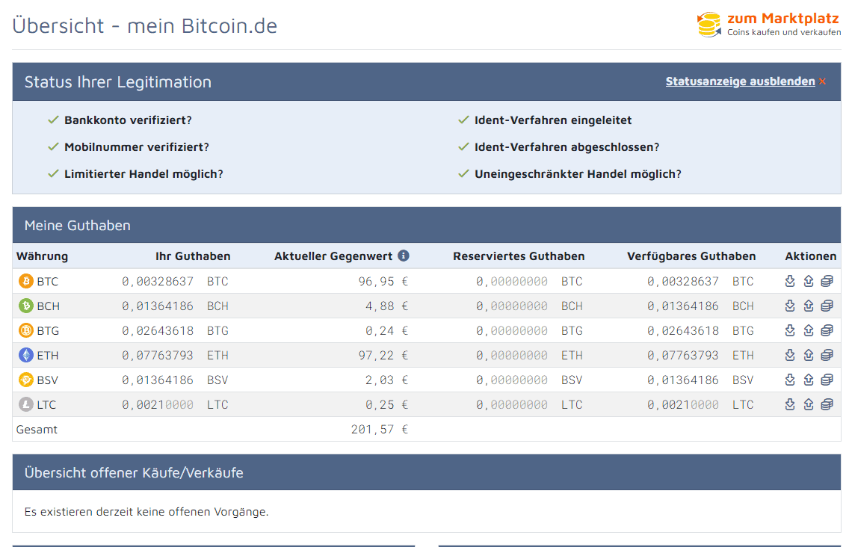Click the BCH withdraw (up-arrow) icon
Viewport: 849px width, 547px height.
[809, 306]
